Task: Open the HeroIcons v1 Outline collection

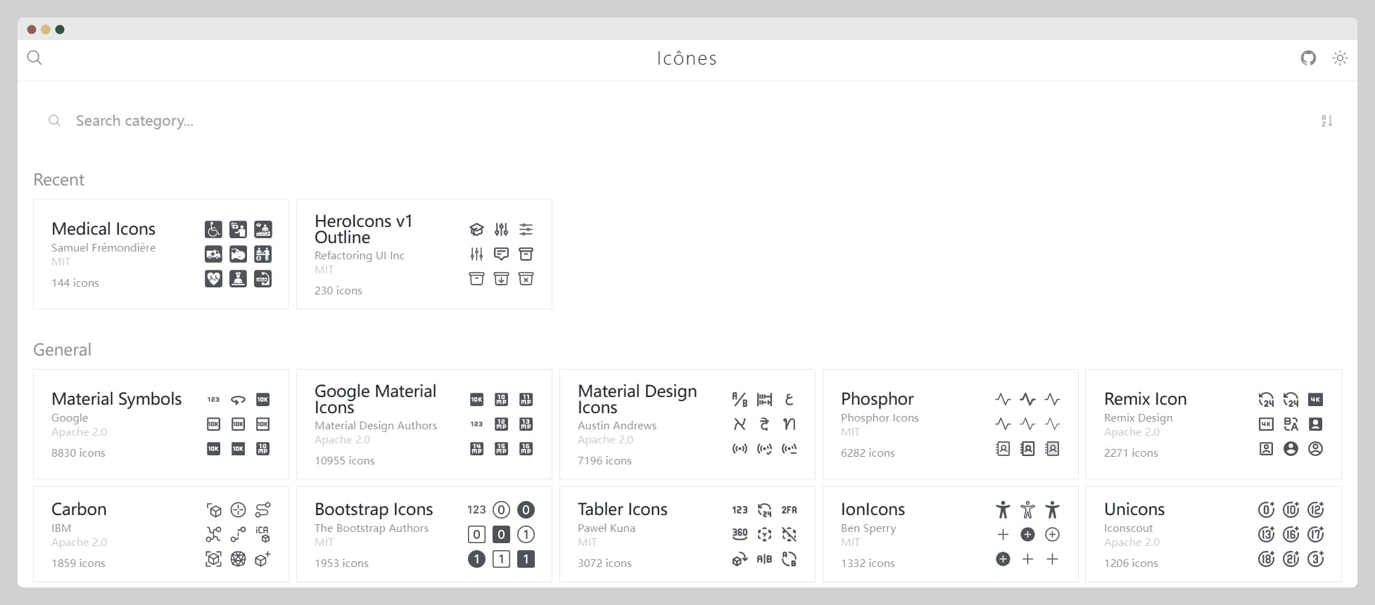Action: (363, 229)
